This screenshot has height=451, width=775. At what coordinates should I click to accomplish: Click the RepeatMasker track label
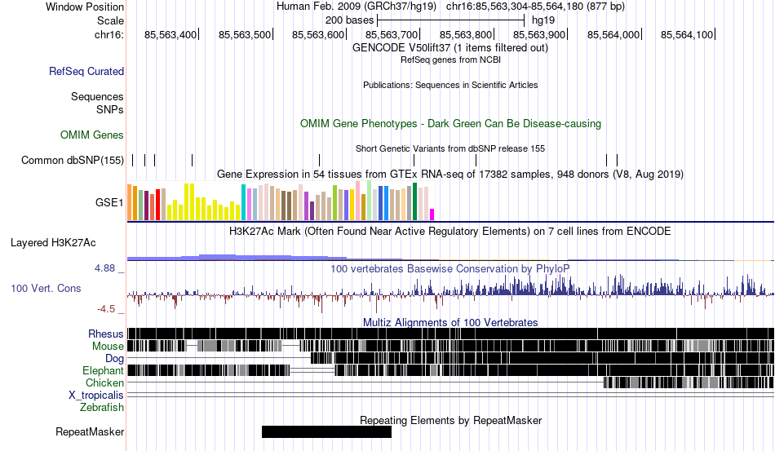tap(90, 431)
